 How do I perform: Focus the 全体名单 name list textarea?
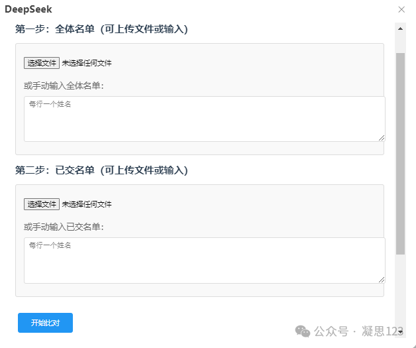205,119
